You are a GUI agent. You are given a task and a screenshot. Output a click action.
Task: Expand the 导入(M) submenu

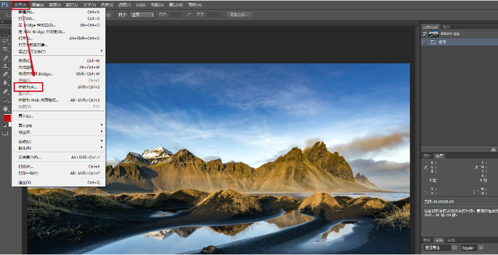[59, 126]
